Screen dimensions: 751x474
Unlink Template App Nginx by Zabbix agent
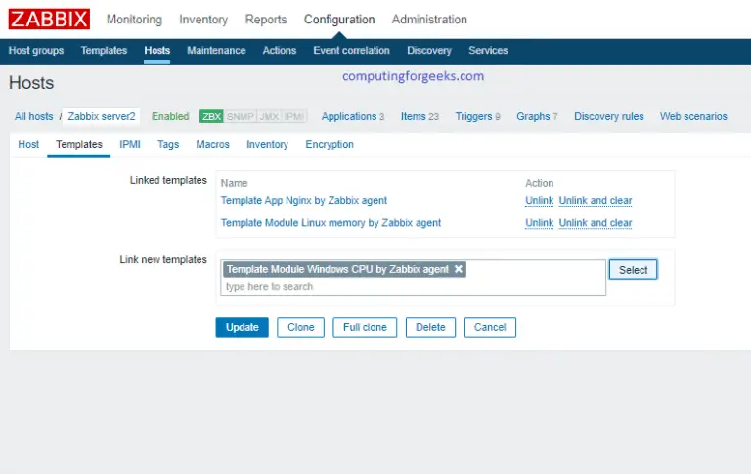tap(539, 201)
